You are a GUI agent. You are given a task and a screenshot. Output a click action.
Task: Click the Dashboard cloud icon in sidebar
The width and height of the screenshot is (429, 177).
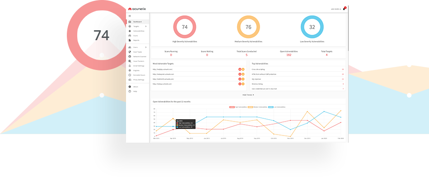(x=130, y=22)
